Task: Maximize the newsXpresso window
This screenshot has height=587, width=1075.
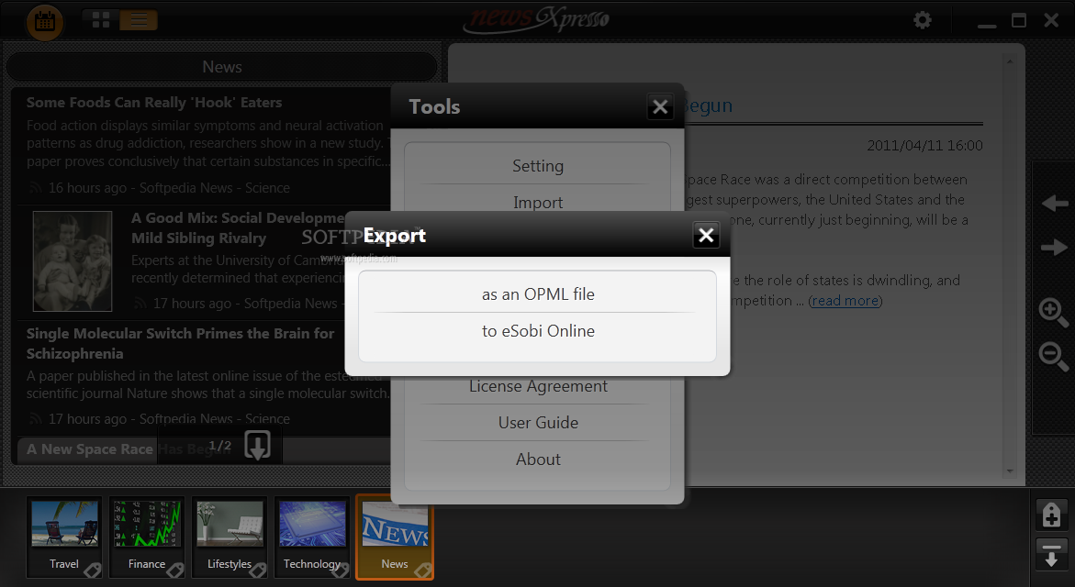Action: 1019,20
